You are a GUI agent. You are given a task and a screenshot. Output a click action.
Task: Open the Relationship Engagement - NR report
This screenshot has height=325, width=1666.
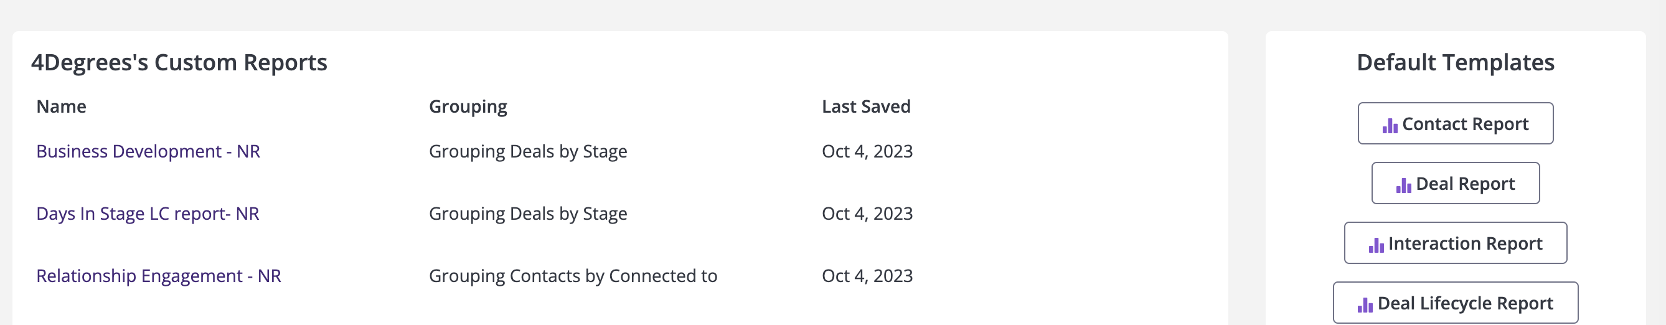click(159, 276)
